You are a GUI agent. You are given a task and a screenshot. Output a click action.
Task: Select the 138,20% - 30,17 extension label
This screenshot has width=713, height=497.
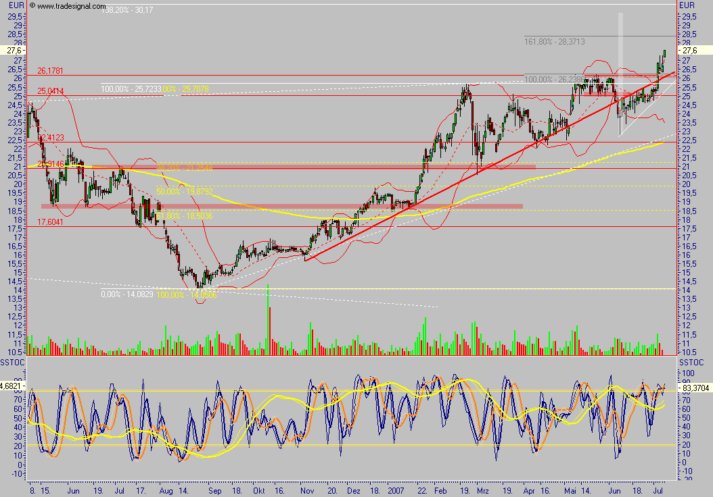click(127, 9)
